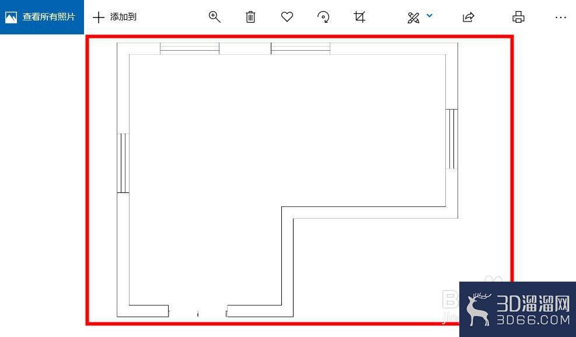Image resolution: width=576 pixels, height=337 pixels.
Task: Rotate the image with the rotate icon
Action: (x=323, y=17)
